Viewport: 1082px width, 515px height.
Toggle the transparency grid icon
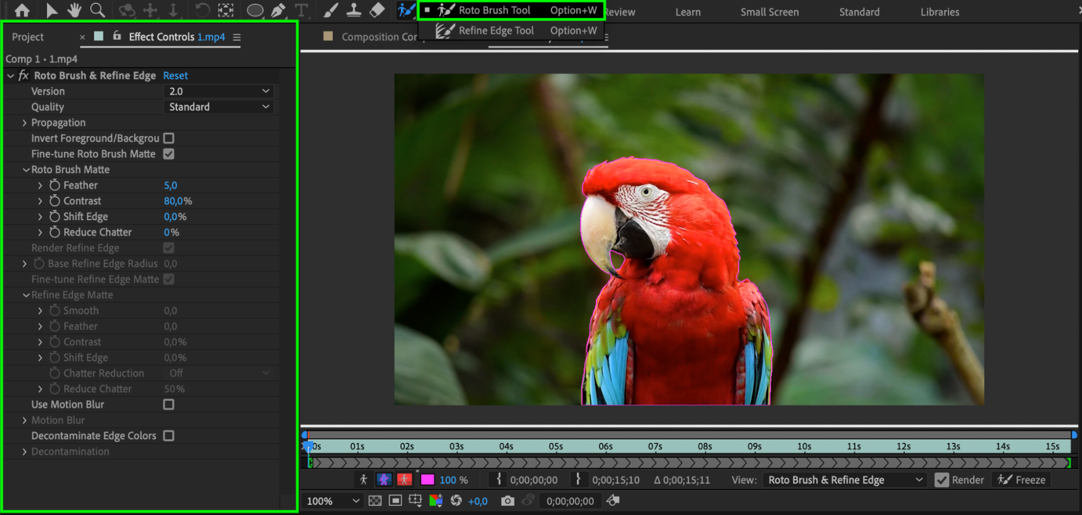click(x=375, y=501)
